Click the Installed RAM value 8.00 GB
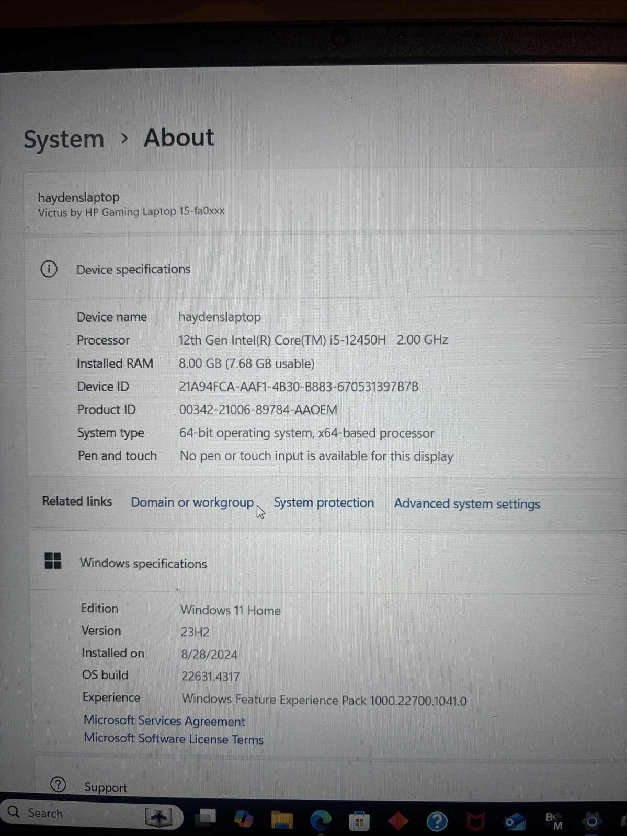Viewport: 627px width, 836px height. coord(246,363)
